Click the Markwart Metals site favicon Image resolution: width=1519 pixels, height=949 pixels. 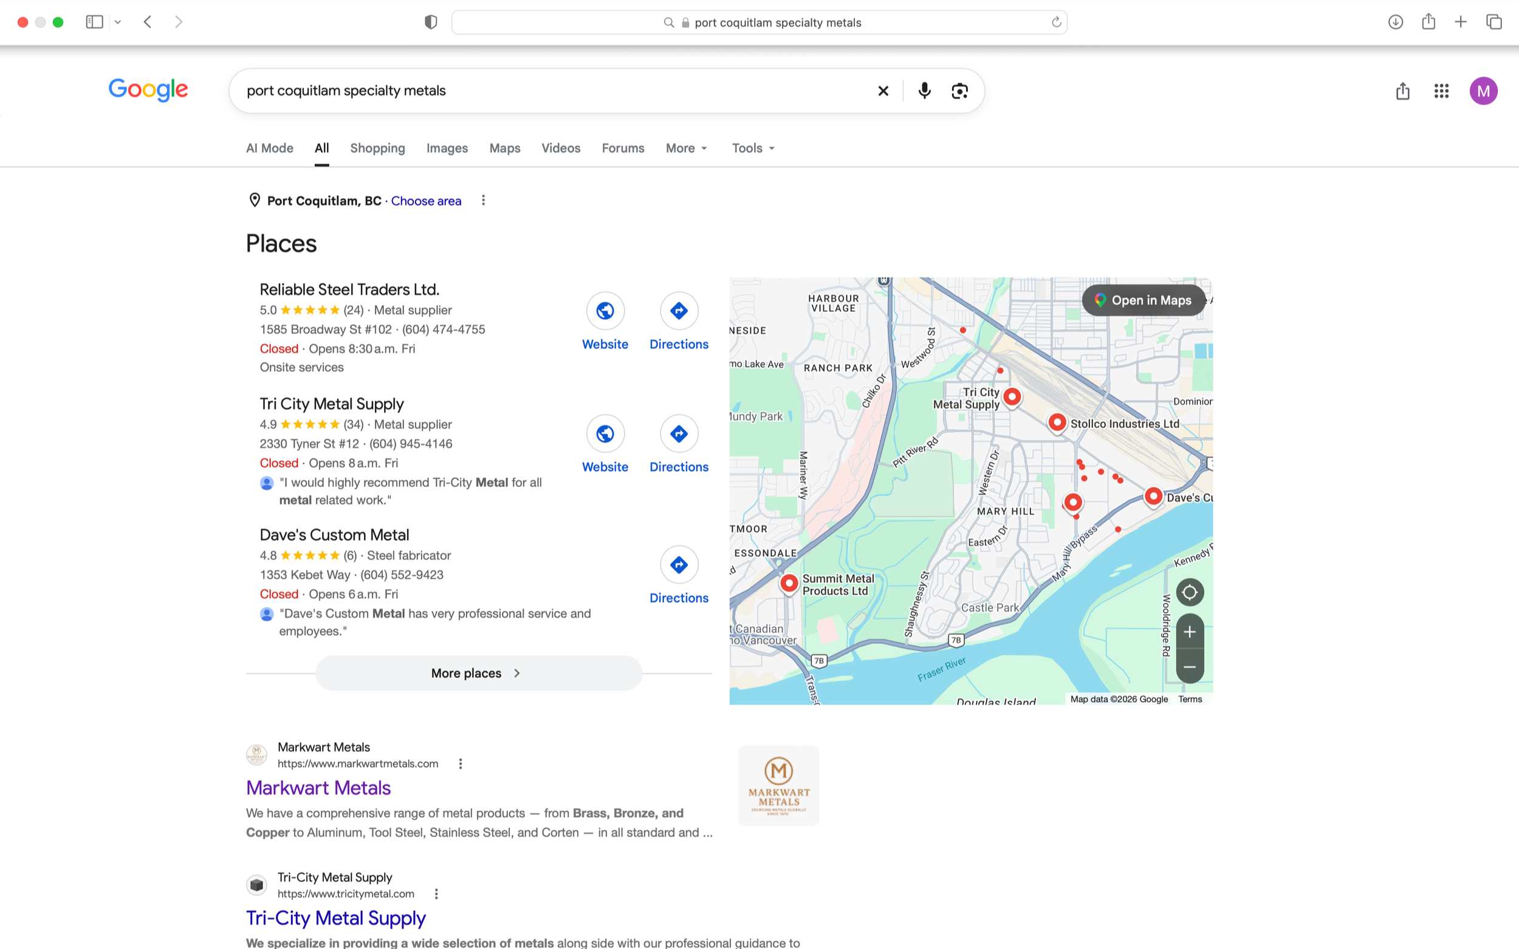point(256,755)
